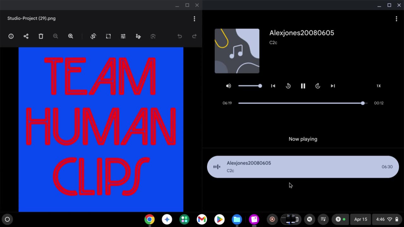This screenshot has height=227, width=404.
Task: Redo the image edit
Action: pyautogui.click(x=194, y=36)
